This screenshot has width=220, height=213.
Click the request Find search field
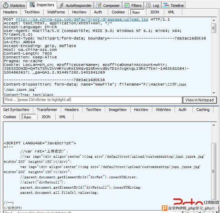click(x=93, y=100)
